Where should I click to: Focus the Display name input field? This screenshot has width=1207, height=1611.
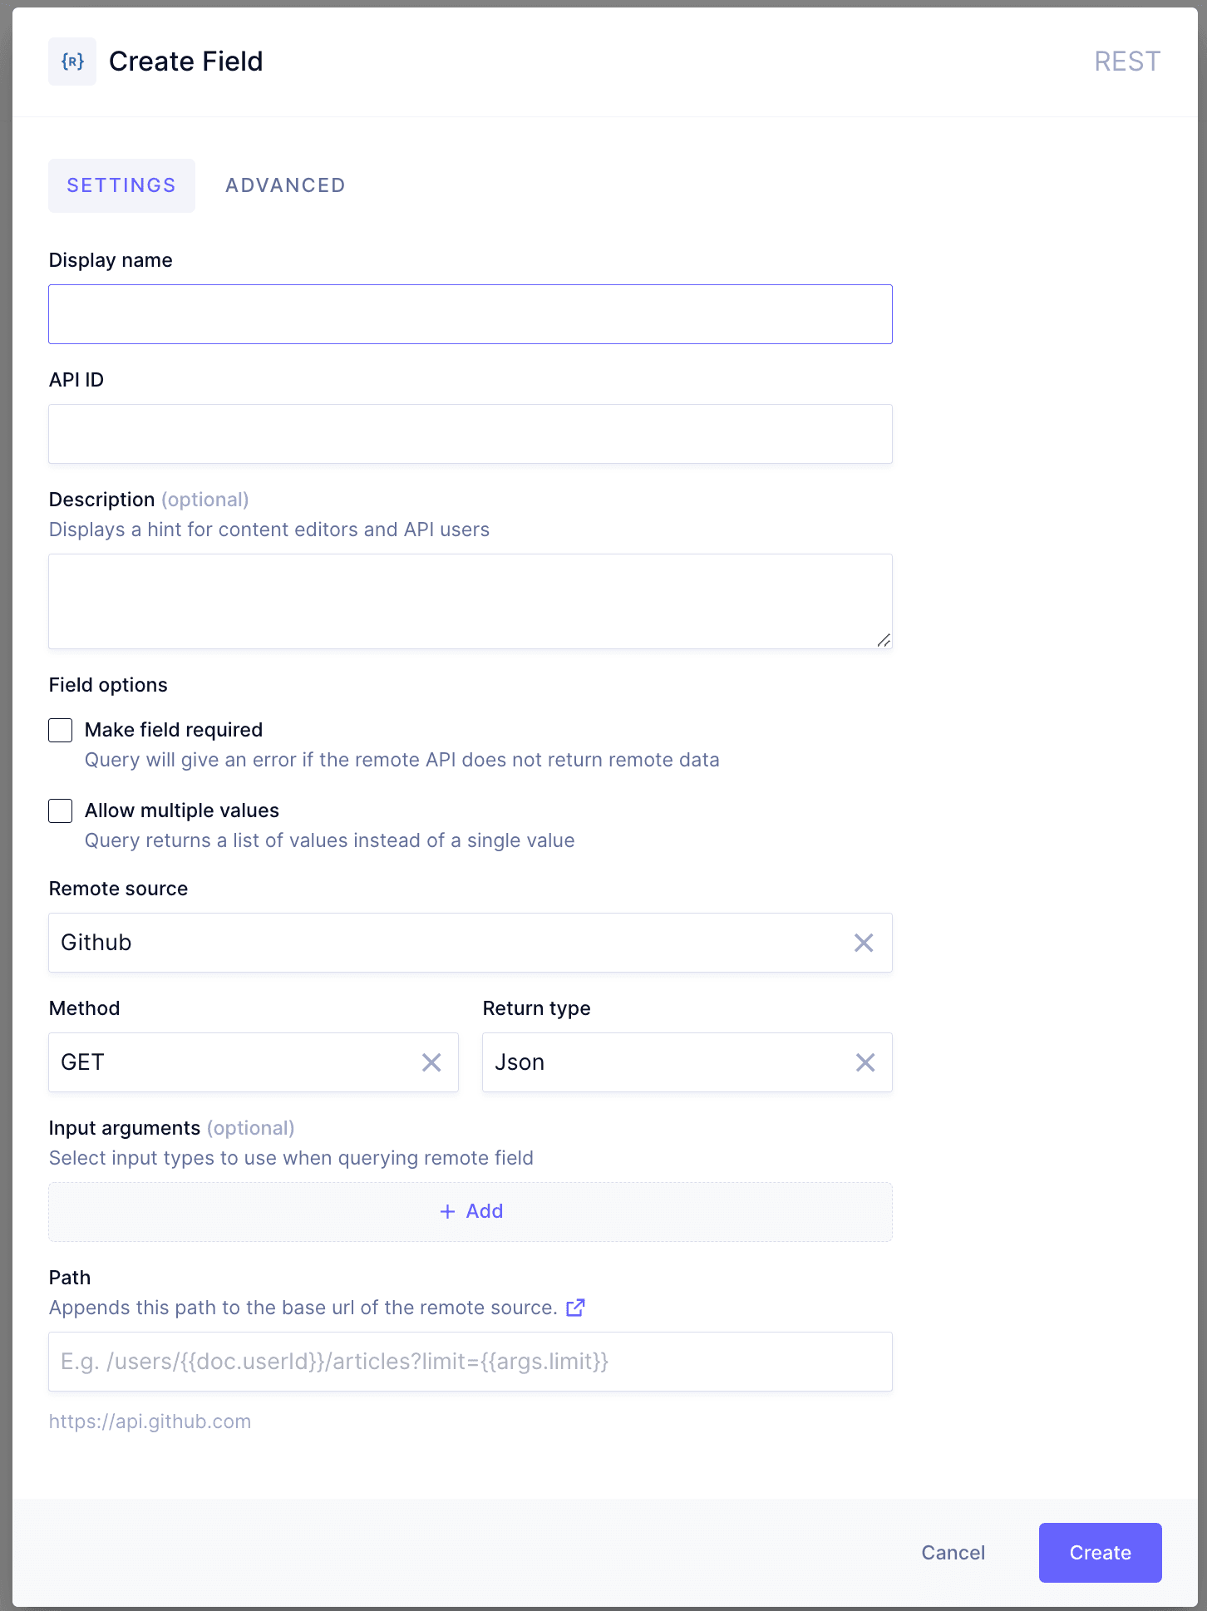pos(470,313)
